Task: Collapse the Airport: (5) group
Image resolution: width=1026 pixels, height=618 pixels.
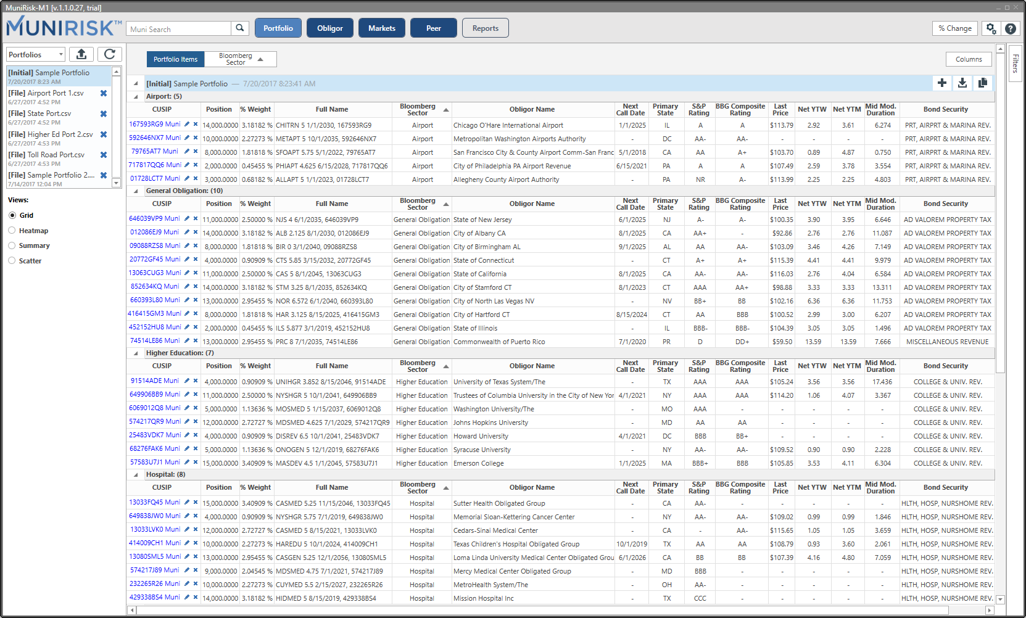Action: (x=136, y=97)
